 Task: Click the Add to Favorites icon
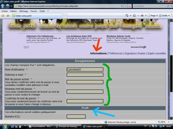click(x=8, y=15)
